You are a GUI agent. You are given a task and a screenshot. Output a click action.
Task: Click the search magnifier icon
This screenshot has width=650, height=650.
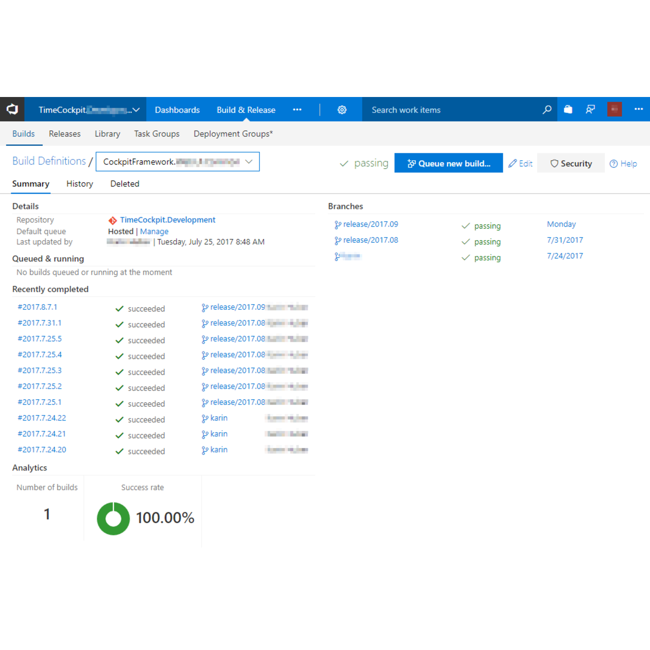[x=546, y=110]
